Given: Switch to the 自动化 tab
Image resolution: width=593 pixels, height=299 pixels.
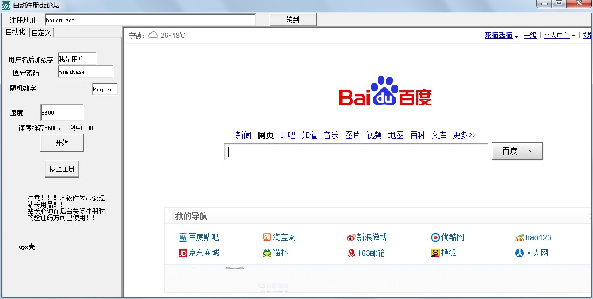Looking at the screenshot, I should [15, 32].
